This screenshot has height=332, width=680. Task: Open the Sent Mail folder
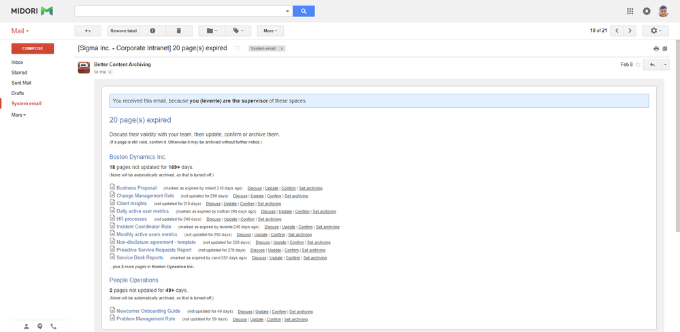coord(21,83)
